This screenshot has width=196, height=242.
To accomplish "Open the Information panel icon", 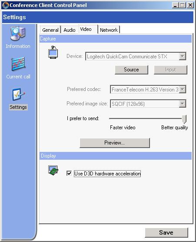I will 18,34.
